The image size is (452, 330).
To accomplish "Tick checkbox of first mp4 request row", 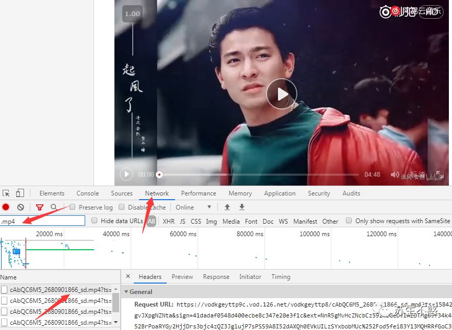I will [4, 289].
